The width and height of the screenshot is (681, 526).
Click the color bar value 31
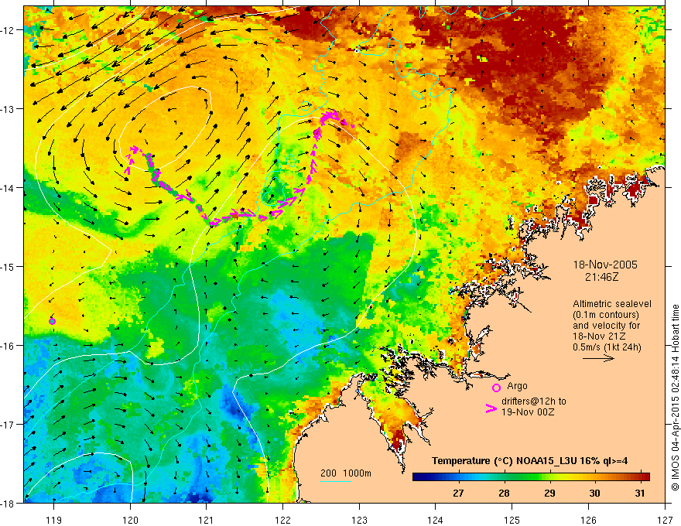[639, 493]
